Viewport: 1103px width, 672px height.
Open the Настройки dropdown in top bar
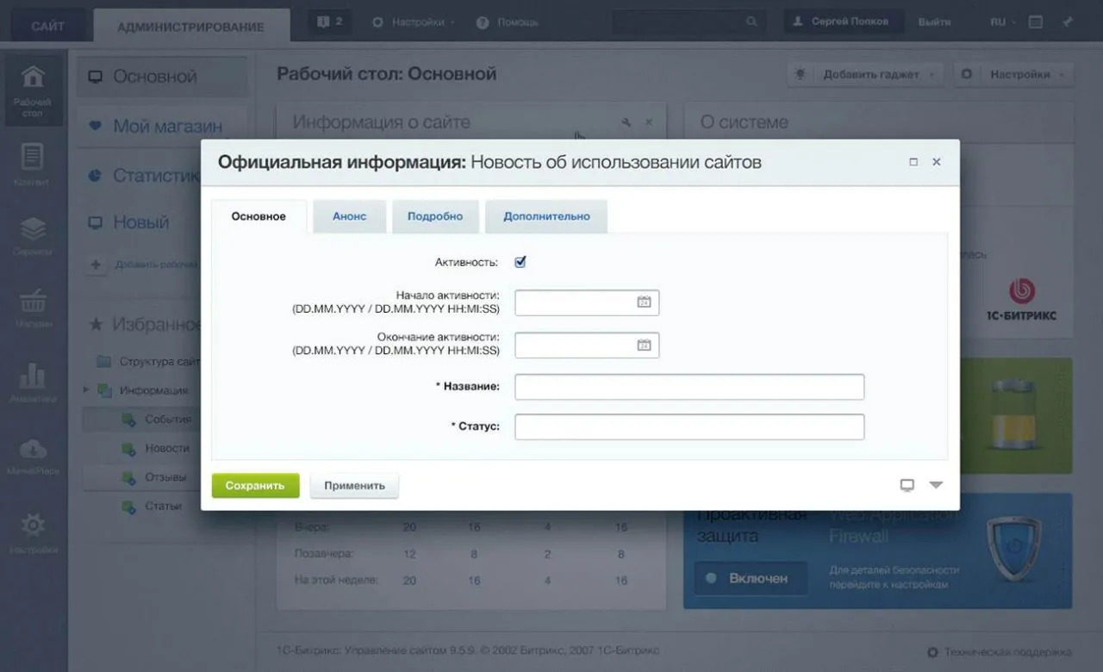(413, 22)
